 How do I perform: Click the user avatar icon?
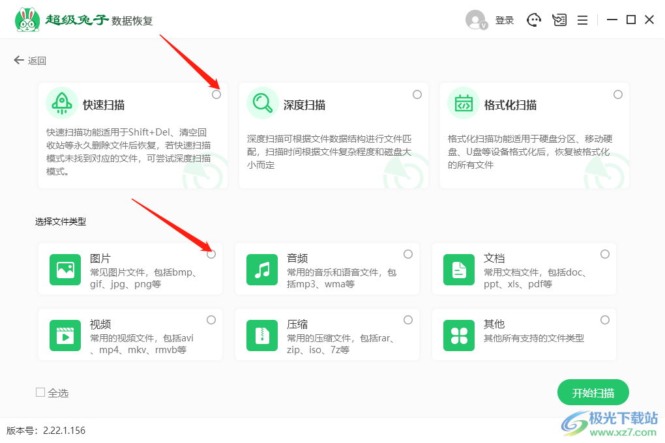tap(477, 20)
